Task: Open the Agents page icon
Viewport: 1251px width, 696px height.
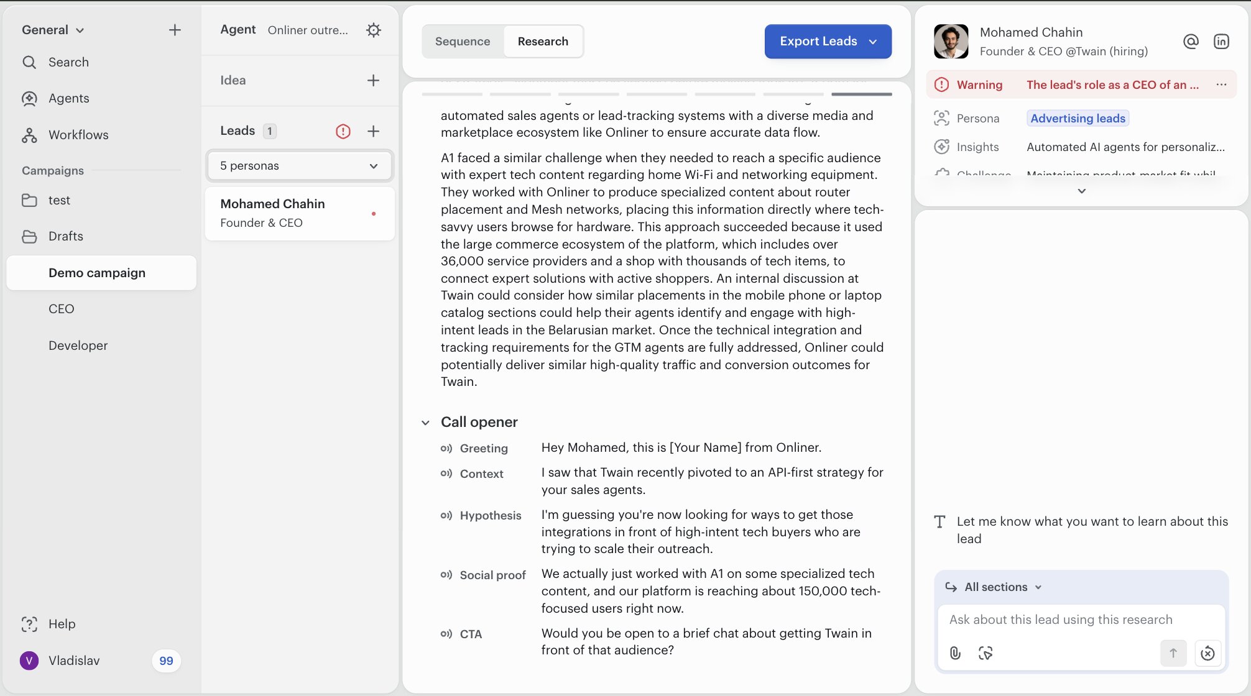Action: click(x=29, y=98)
